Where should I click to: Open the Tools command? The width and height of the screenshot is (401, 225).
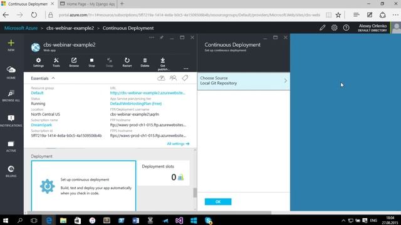pos(56,62)
